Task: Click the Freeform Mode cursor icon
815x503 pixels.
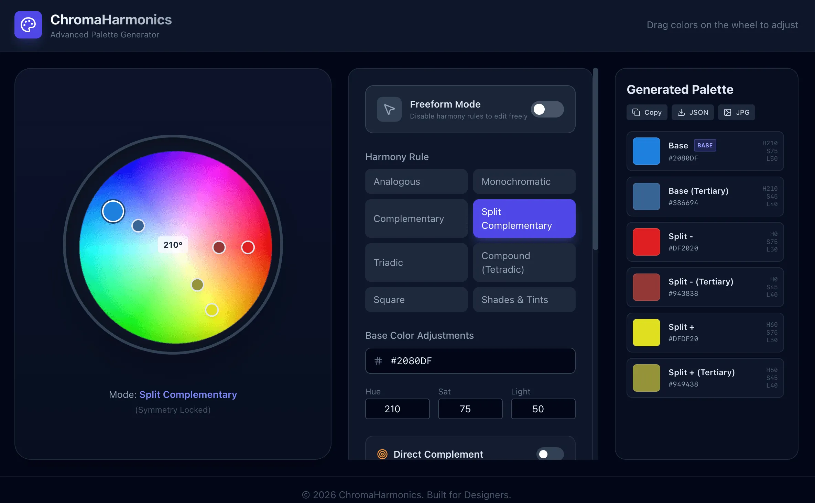Action: [x=389, y=109]
